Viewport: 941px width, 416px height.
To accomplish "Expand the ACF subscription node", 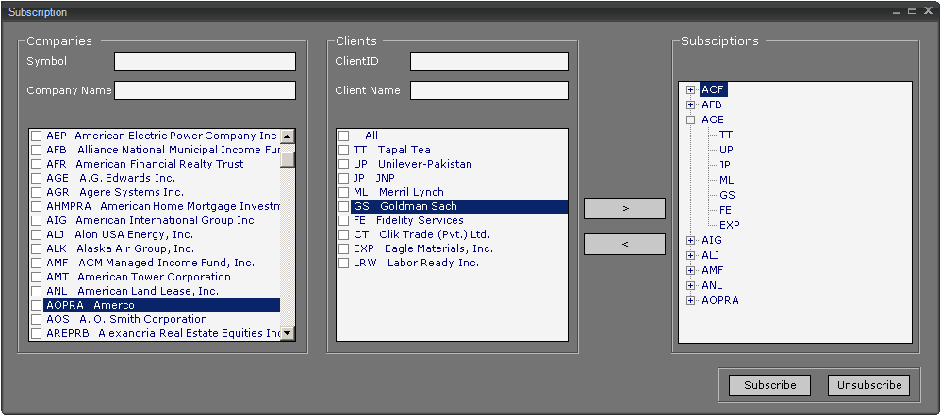I will [691, 89].
